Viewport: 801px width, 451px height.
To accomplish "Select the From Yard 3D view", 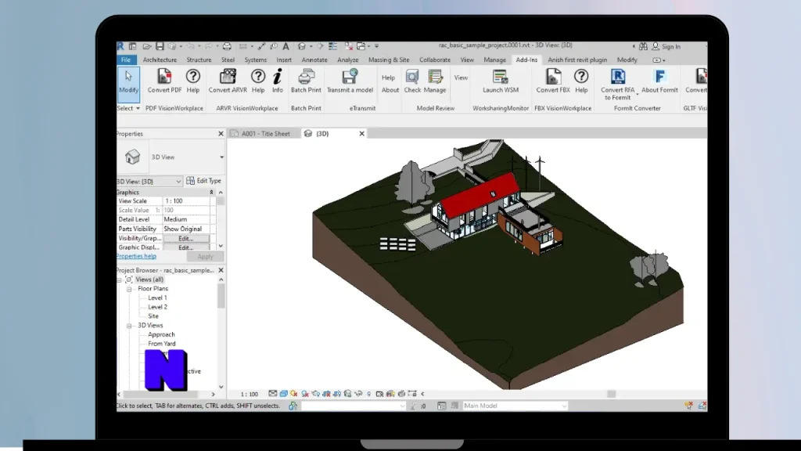I will (x=161, y=344).
